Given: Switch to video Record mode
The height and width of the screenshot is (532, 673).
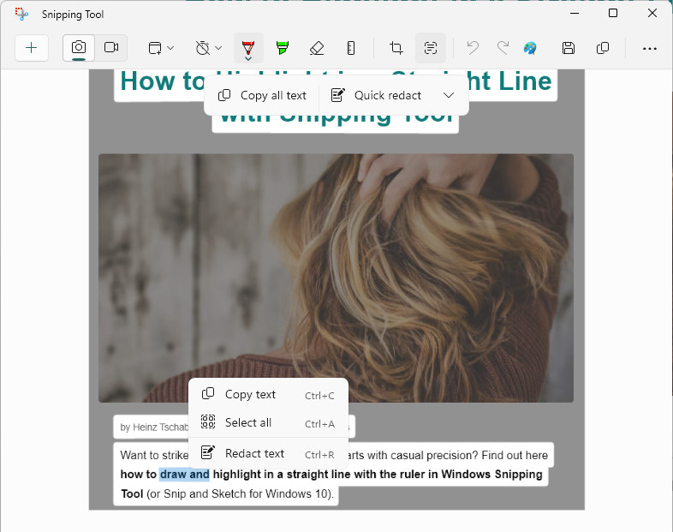Looking at the screenshot, I should click(111, 48).
